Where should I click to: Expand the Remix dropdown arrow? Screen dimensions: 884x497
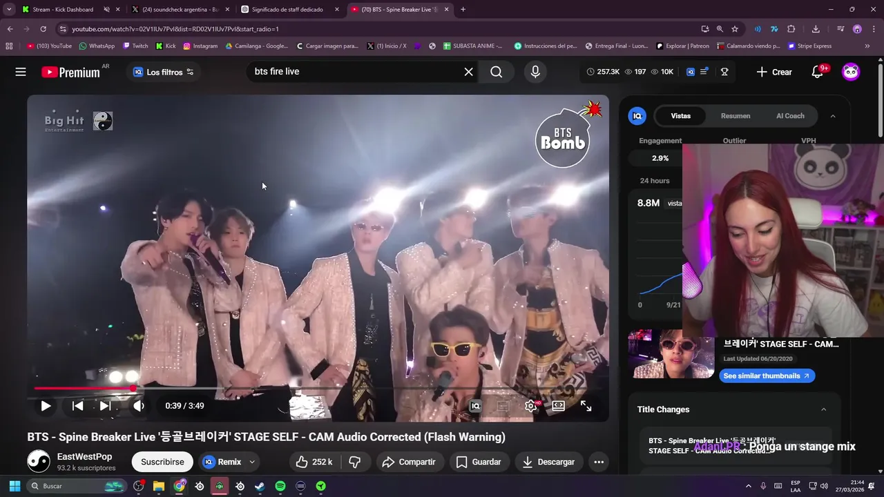(252, 462)
